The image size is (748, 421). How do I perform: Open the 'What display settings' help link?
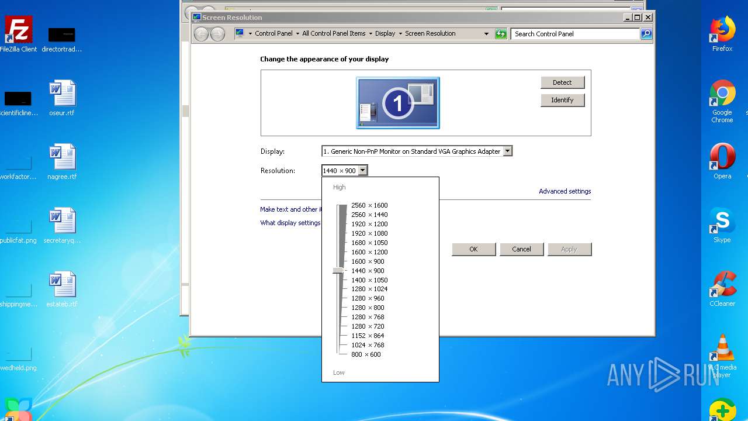coord(290,223)
